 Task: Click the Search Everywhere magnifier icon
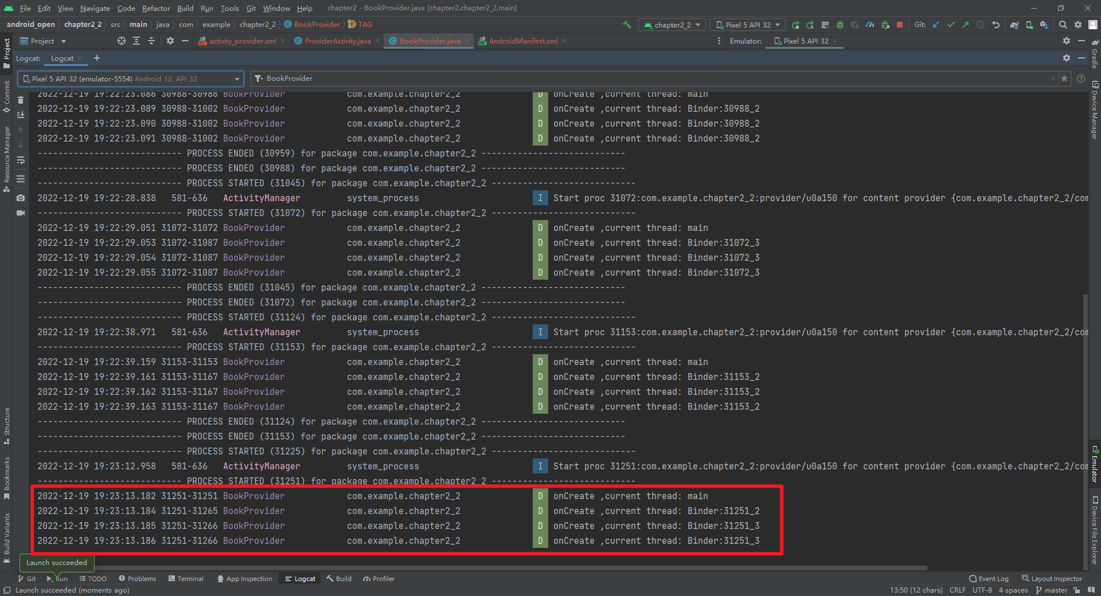click(x=1063, y=25)
